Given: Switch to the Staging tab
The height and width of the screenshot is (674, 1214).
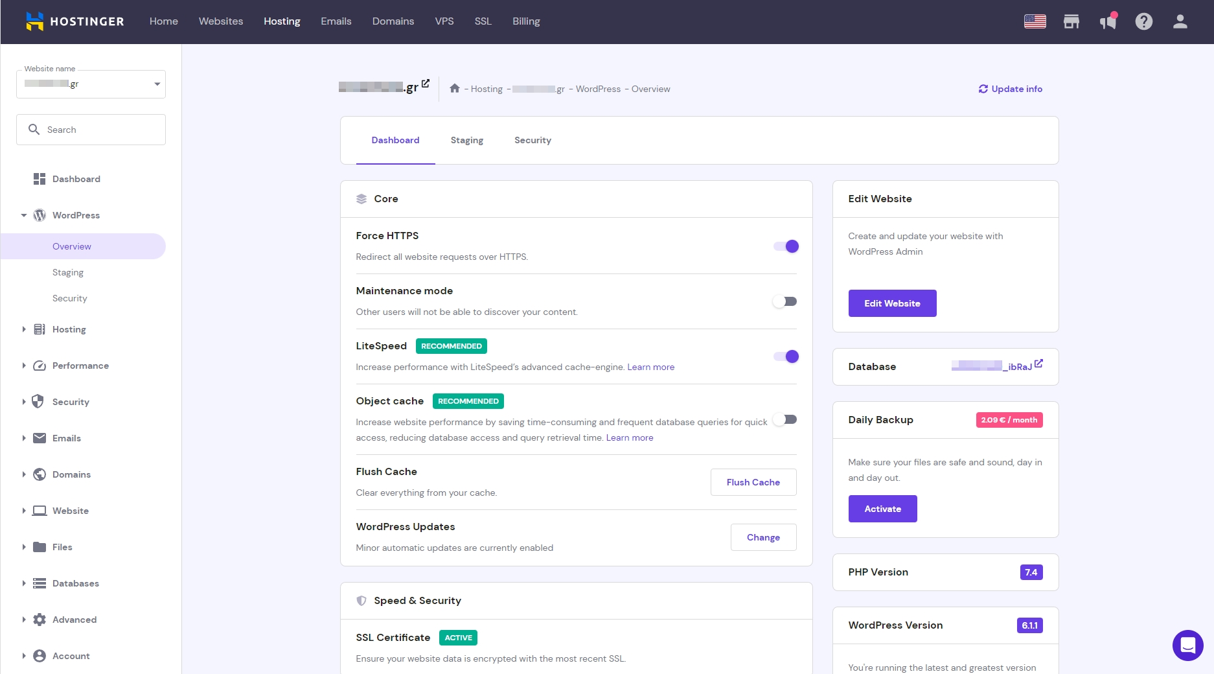Looking at the screenshot, I should (466, 140).
